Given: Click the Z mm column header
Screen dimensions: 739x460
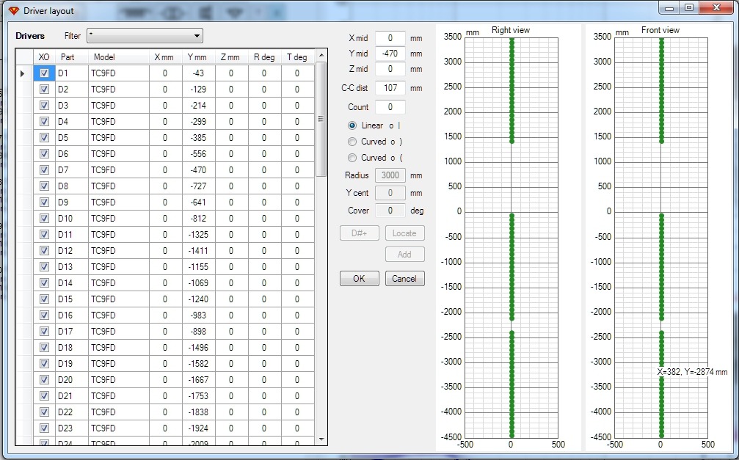Looking at the screenshot, I should click(x=231, y=57).
